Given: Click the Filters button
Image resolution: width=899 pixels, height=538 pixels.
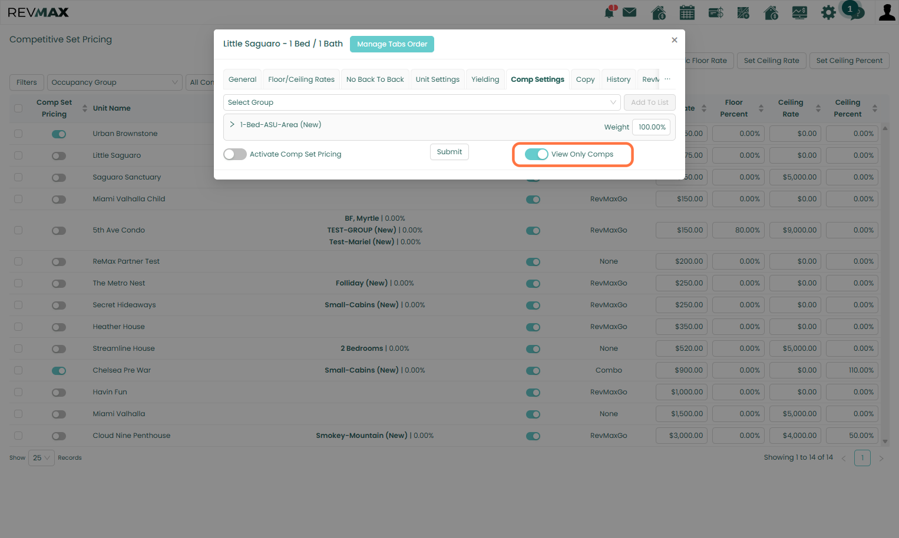Looking at the screenshot, I should (x=27, y=82).
